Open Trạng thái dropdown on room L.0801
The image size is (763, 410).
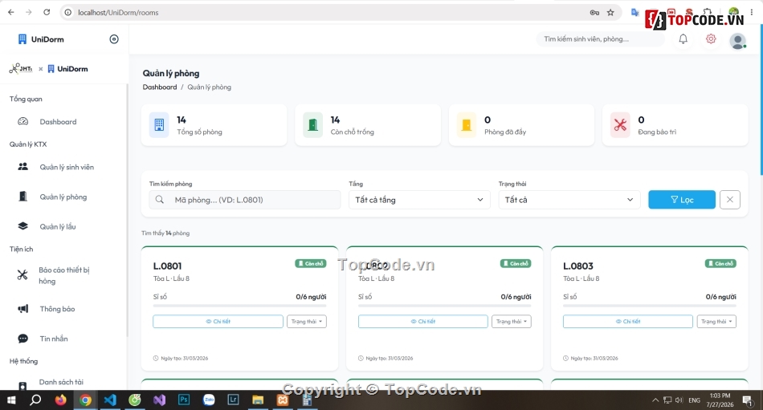pos(307,322)
